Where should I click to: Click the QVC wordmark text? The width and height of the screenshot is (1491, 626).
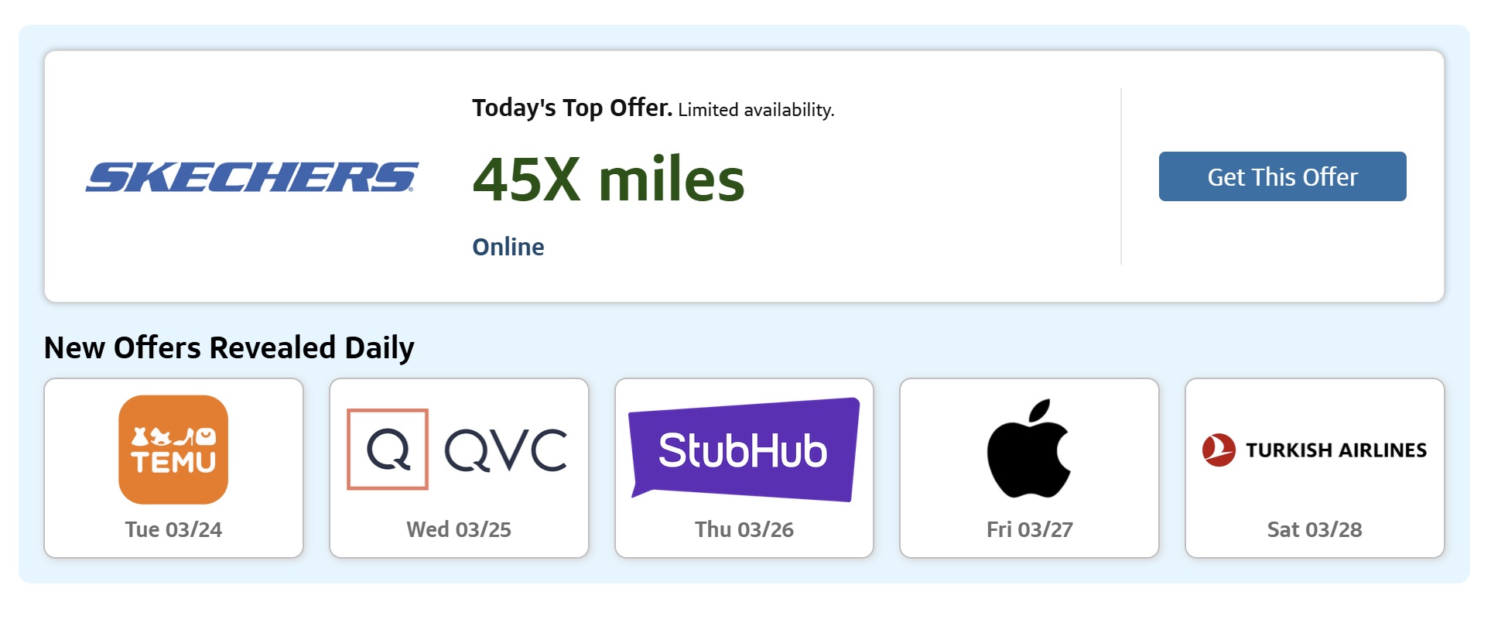[505, 450]
